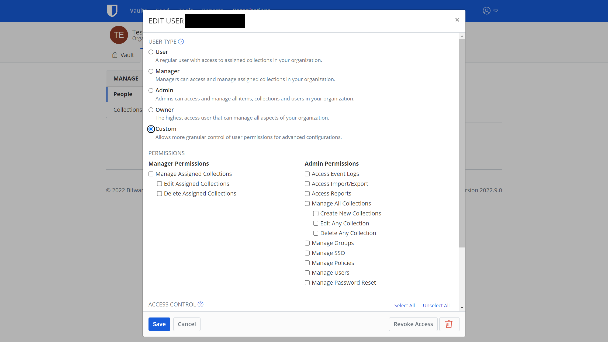The height and width of the screenshot is (342, 608).
Task: Click the Unselect All link
Action: pos(436,305)
